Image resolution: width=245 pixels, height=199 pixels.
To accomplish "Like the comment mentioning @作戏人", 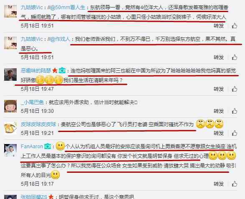I will (x=235, y=57).
